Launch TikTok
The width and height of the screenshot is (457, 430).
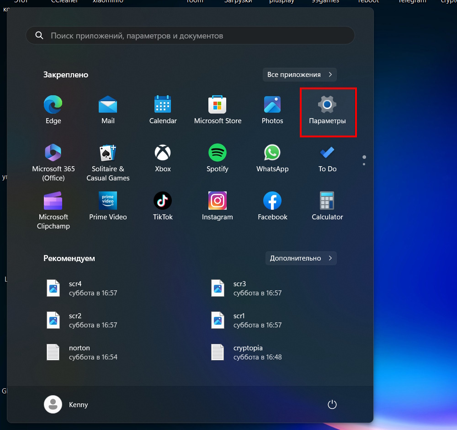coord(163,207)
